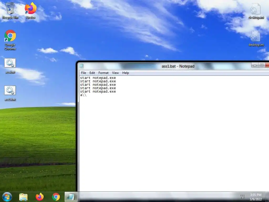Screen dimensions: 269x202
Task: Open the View menu in Notepad
Action: 116,73
